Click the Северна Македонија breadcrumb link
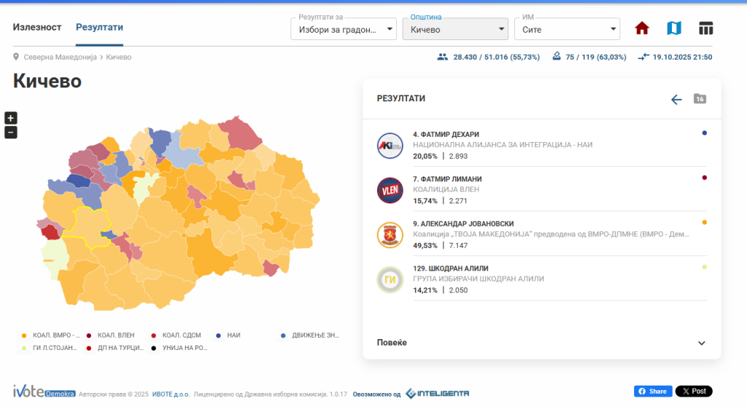Image resolution: width=747 pixels, height=409 pixels. click(60, 57)
